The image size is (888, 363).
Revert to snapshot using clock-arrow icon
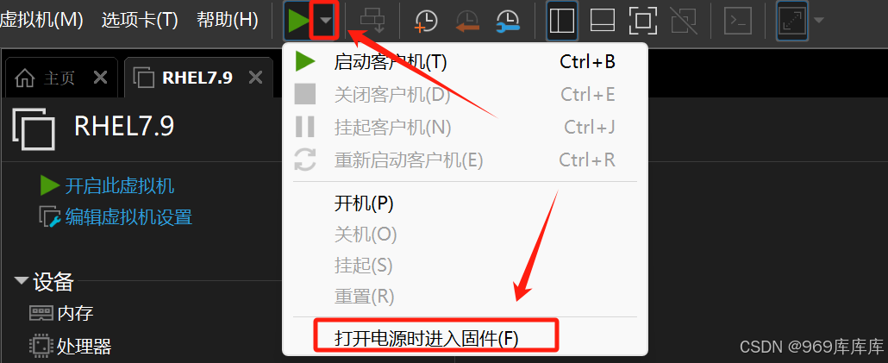click(x=468, y=21)
